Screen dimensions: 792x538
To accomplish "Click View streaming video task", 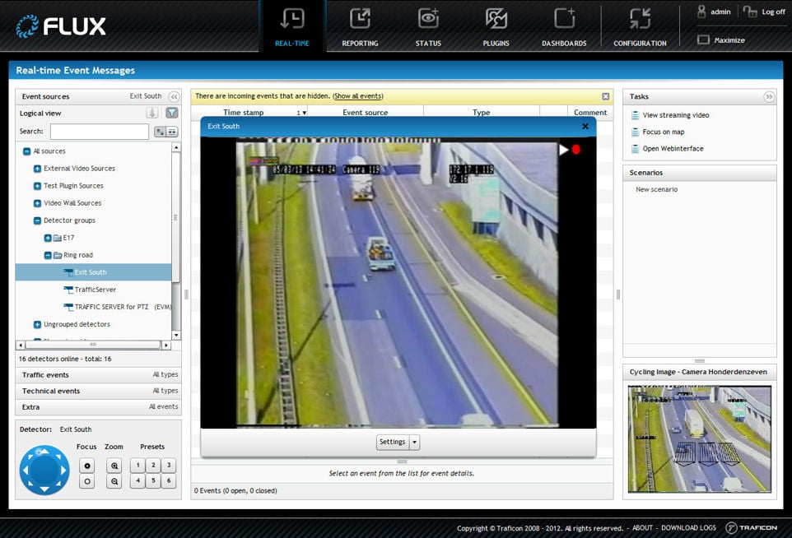I will click(675, 115).
